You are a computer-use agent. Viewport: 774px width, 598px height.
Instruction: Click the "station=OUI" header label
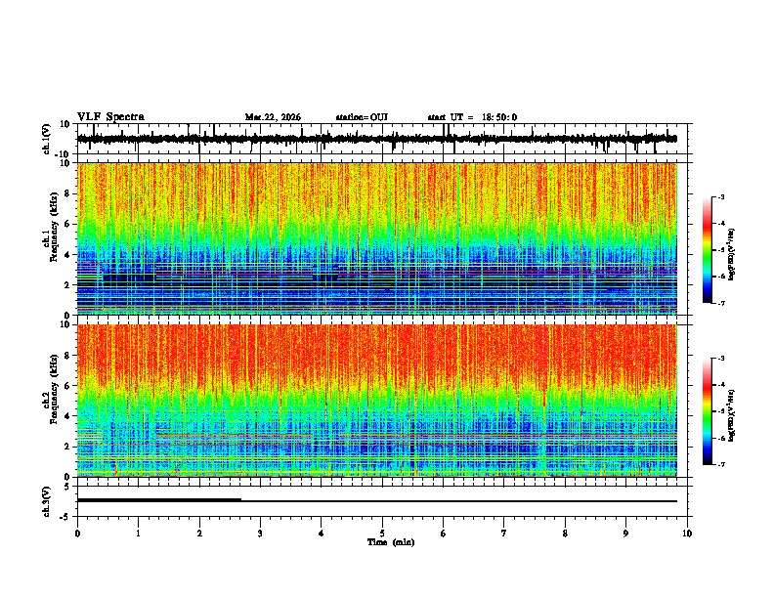click(x=362, y=117)
